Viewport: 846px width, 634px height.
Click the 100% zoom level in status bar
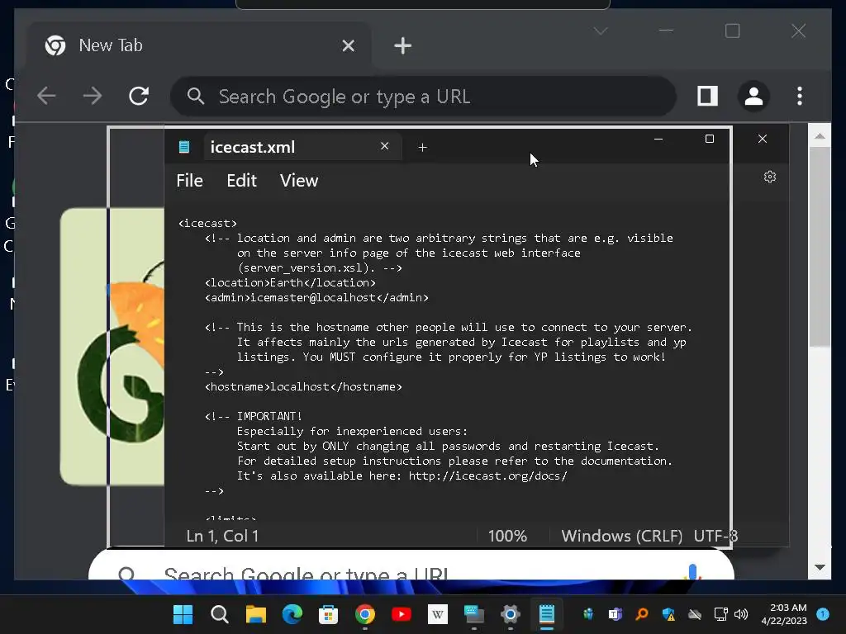507,536
